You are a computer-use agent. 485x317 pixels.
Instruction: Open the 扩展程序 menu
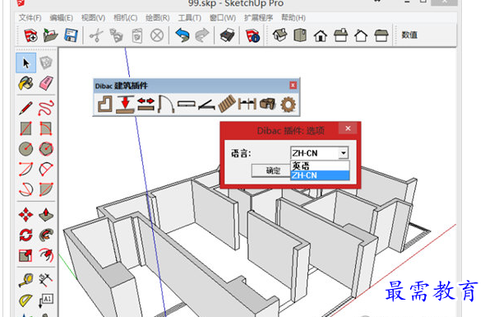[x=258, y=17]
